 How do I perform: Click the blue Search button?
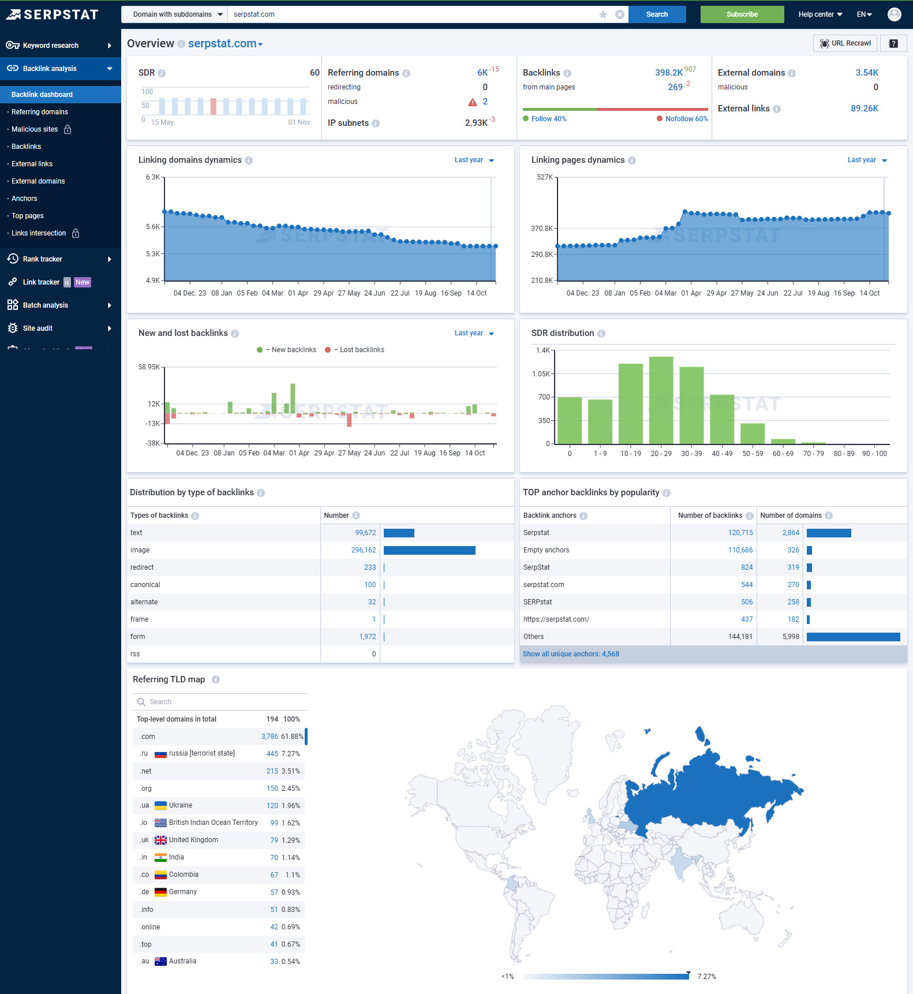pos(657,14)
